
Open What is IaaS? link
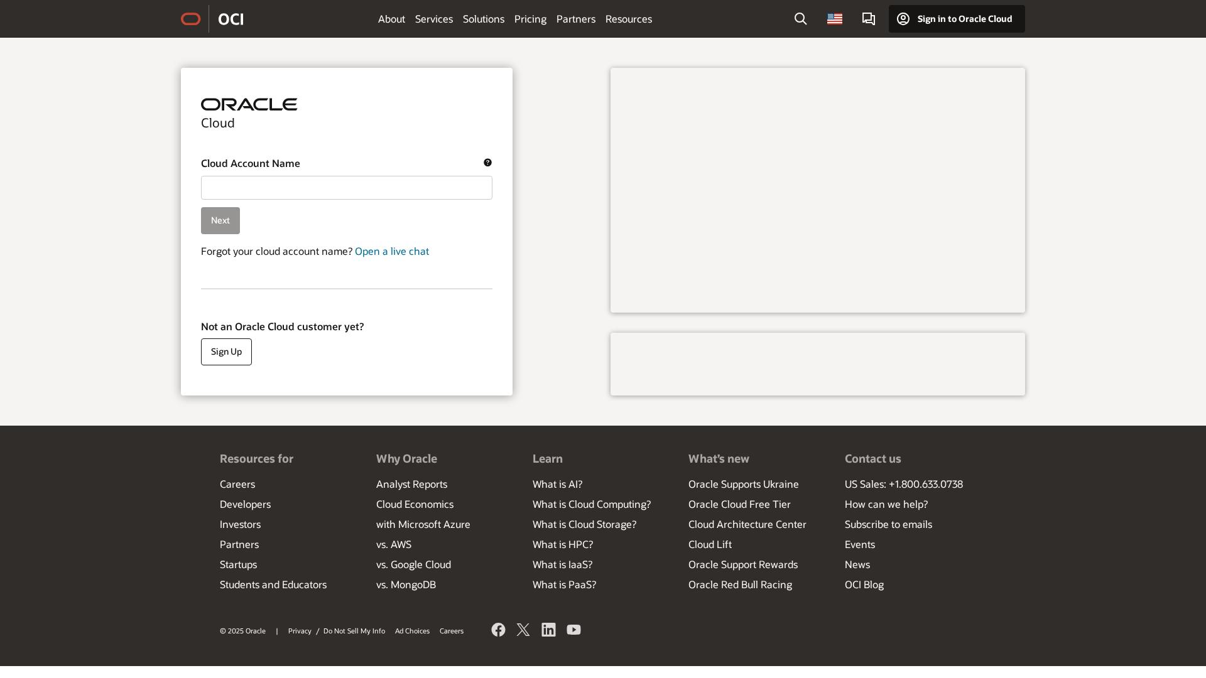tap(562, 564)
